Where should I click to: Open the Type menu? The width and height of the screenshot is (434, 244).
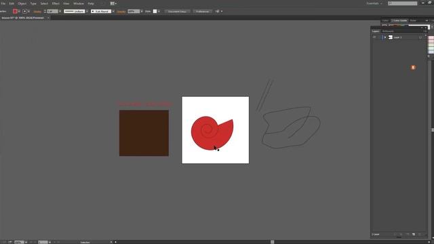[33, 3]
